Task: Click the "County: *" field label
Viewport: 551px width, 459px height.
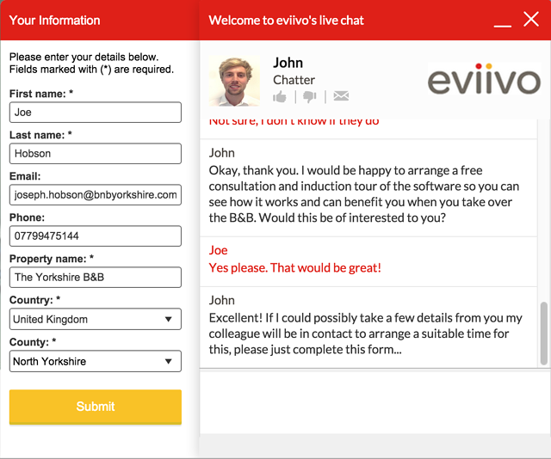Action: tap(33, 342)
